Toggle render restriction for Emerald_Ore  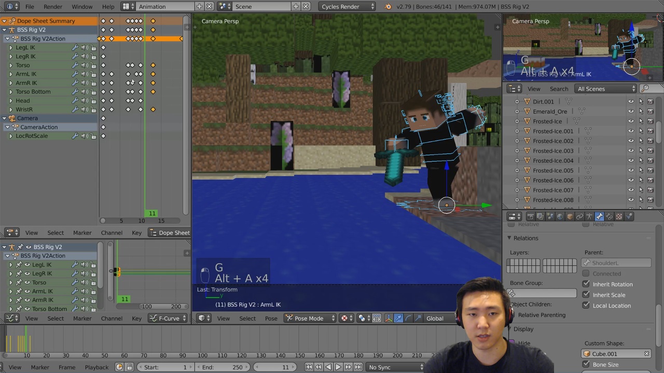pyautogui.click(x=651, y=111)
